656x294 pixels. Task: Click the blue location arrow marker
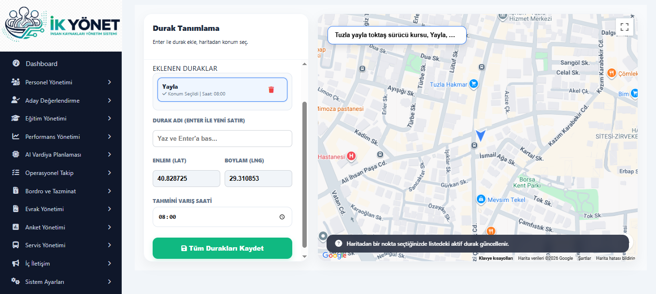pyautogui.click(x=480, y=135)
